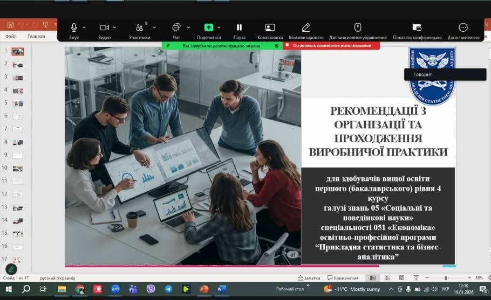The image size is (491, 300).
Task: Click Остановить совместное использование button
Action: 331,46
